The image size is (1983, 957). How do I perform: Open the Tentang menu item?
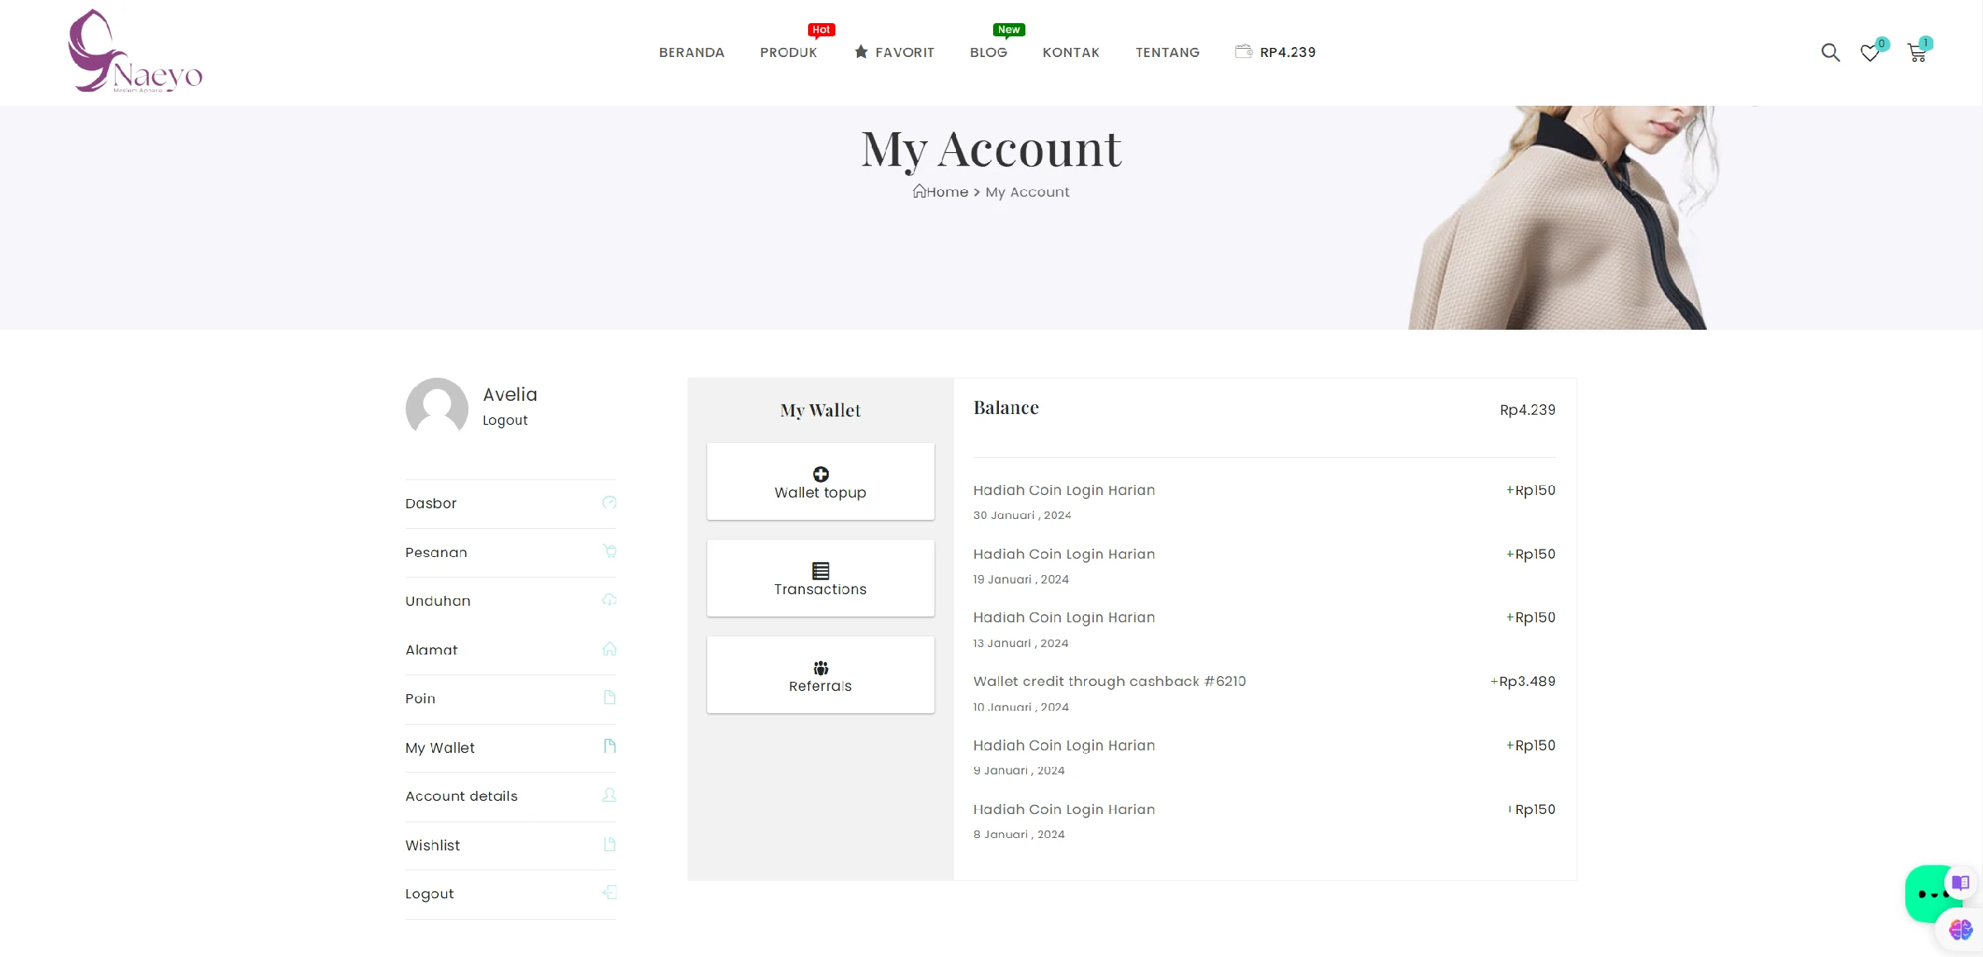click(x=1167, y=52)
